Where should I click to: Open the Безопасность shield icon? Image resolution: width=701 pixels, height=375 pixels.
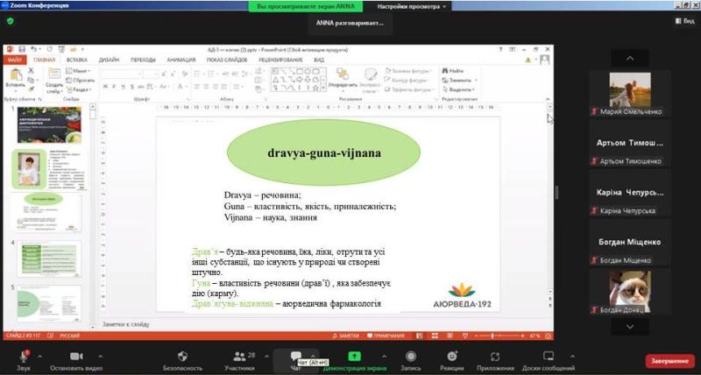[x=182, y=356]
